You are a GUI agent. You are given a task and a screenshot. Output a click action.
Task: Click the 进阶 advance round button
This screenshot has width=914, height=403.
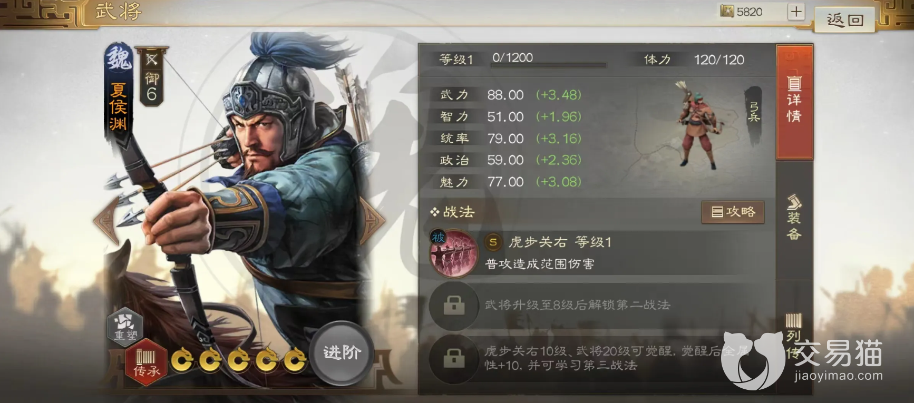point(342,352)
